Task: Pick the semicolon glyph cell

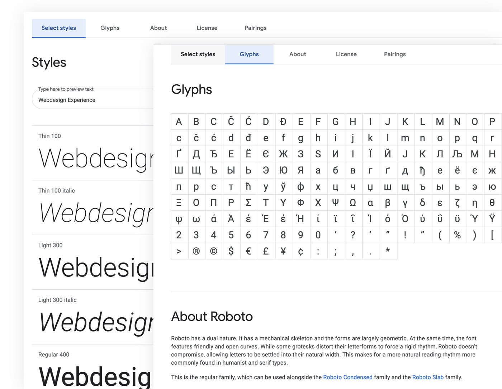Action: (x=335, y=251)
